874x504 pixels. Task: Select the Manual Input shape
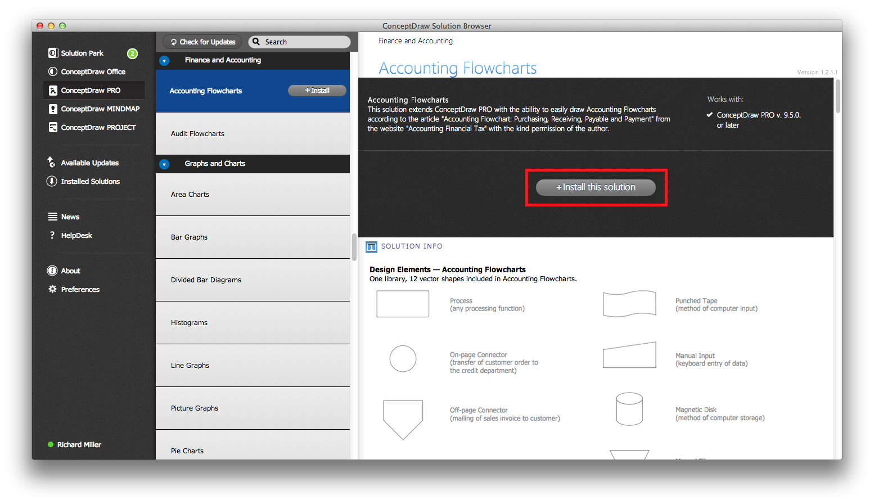coord(629,355)
